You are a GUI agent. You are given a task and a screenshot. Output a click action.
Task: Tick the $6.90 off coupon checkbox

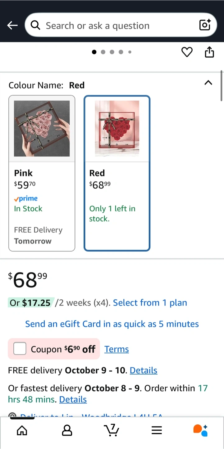[x=20, y=349]
